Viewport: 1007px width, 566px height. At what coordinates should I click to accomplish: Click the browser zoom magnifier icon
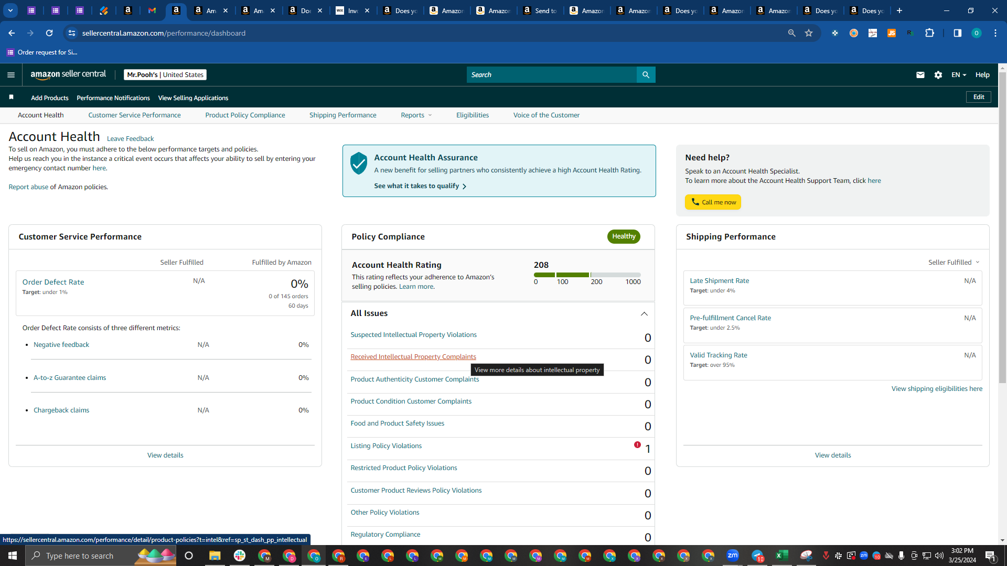point(791,33)
